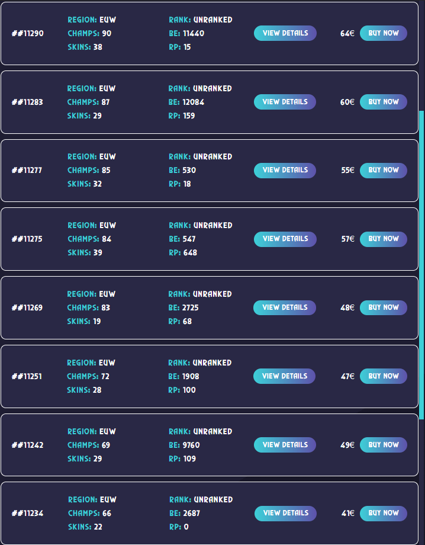View details for account ##11234
425x545 pixels.
285,514
